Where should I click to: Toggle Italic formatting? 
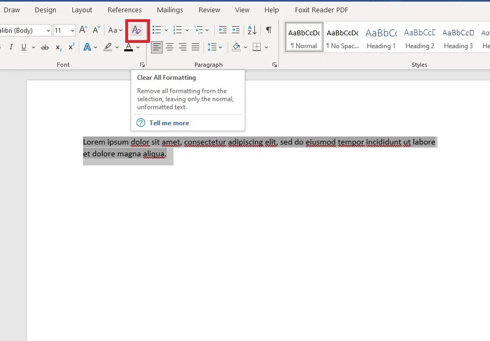[x=11, y=47]
